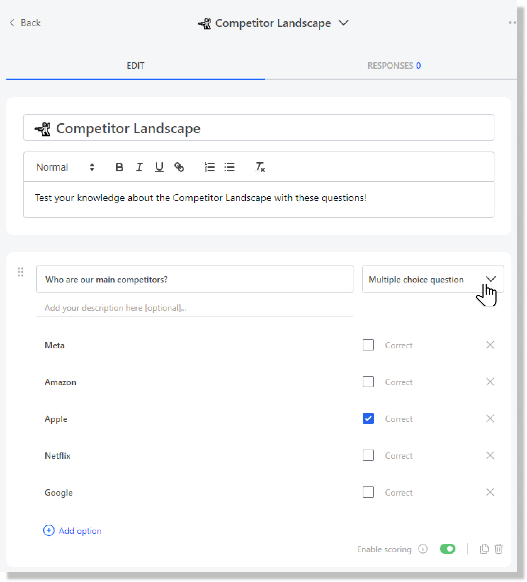
Task: Go back using the Back arrow
Action: click(25, 23)
